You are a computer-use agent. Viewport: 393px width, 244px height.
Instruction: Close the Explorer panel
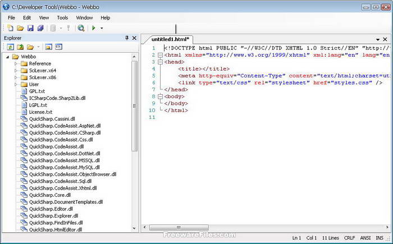point(134,38)
